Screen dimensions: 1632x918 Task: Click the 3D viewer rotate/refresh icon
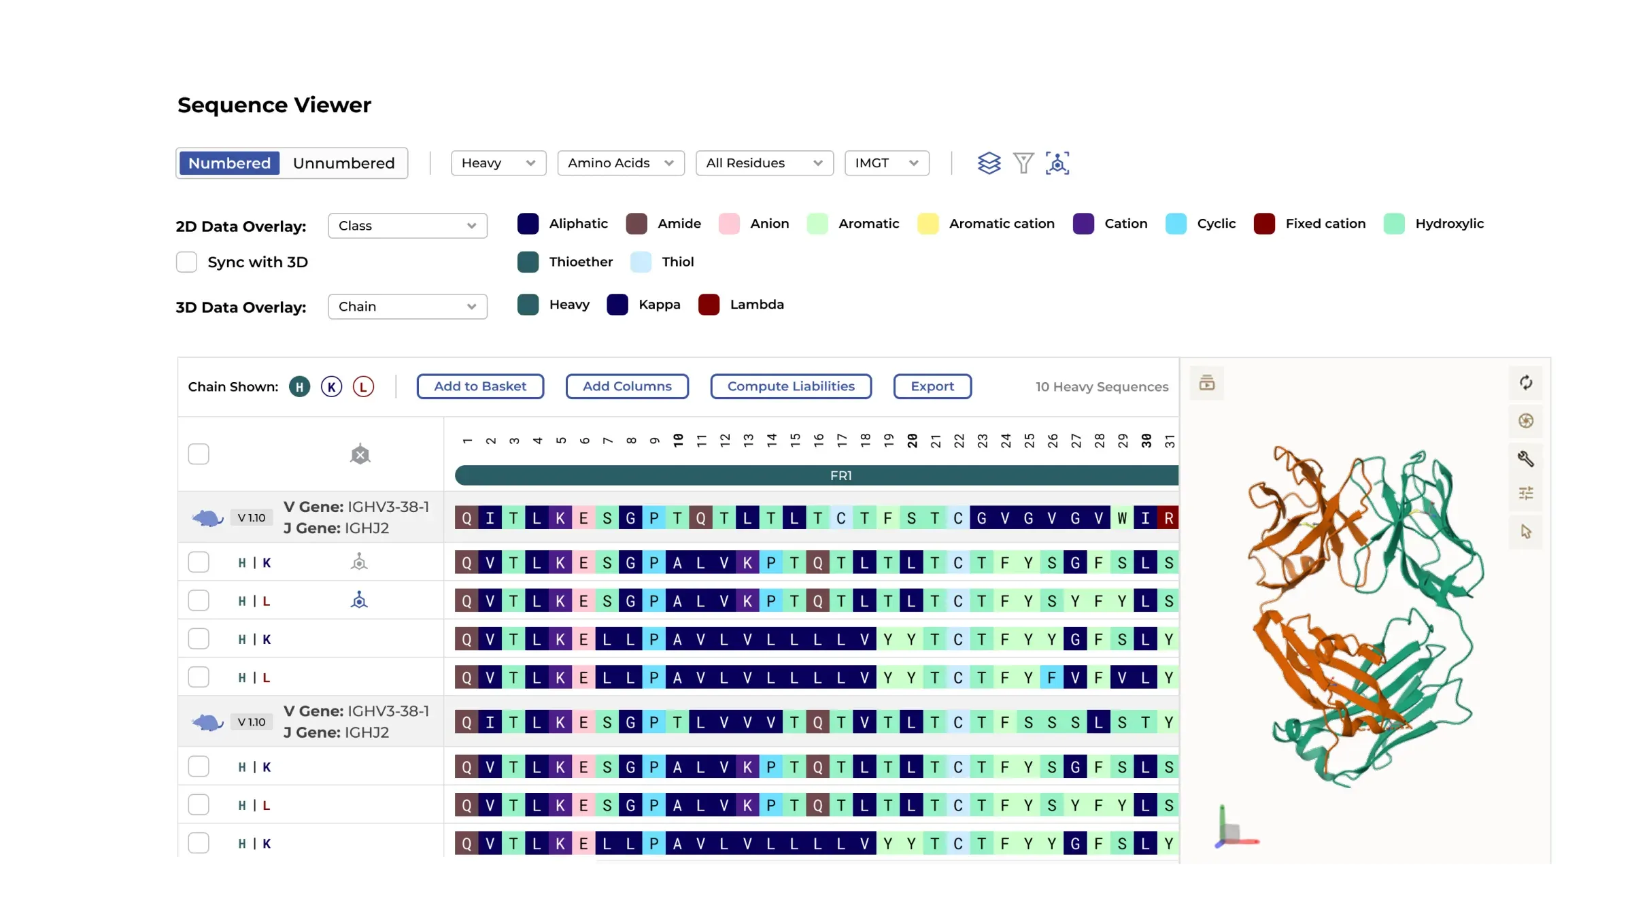point(1526,383)
